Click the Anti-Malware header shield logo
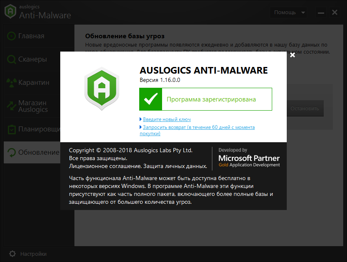Image resolution: width=347 pixels, height=262 pixels. 10,12
